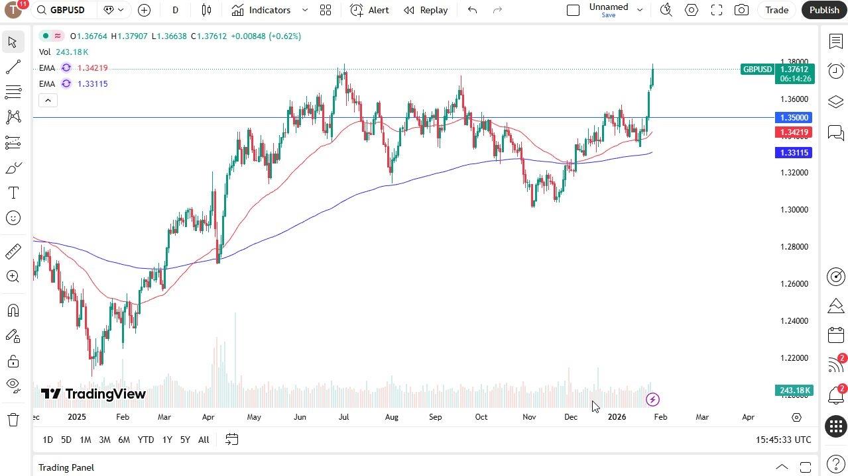Select the Trend Line tool
The height and width of the screenshot is (476, 848).
pos(13,67)
